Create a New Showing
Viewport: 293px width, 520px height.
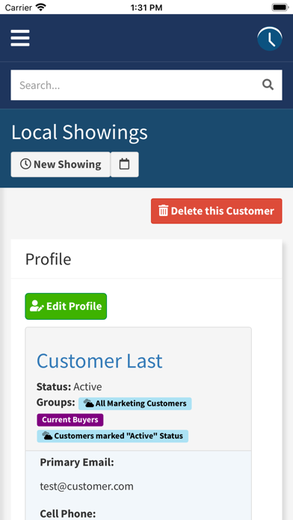(x=61, y=164)
